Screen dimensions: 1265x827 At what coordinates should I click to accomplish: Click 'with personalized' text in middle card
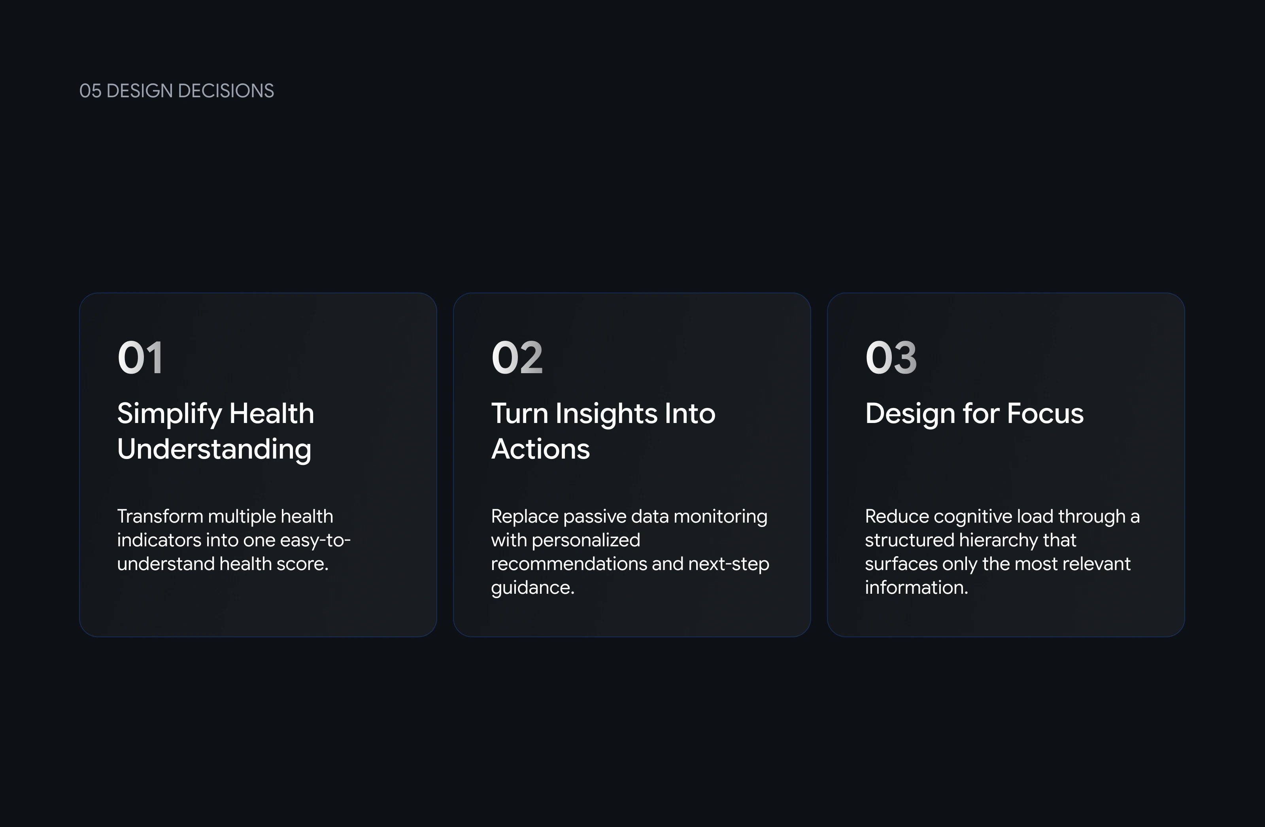click(566, 540)
